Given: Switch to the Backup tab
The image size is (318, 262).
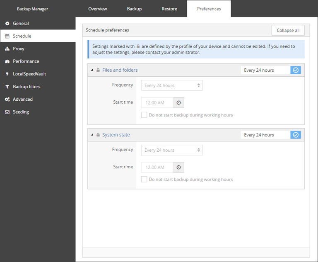Looking at the screenshot, I should pyautogui.click(x=134, y=9).
